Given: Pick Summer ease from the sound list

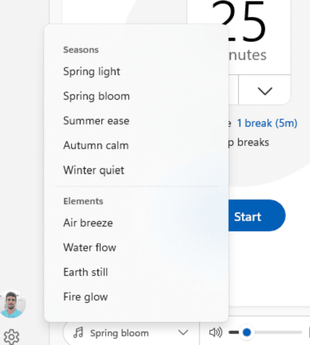Looking at the screenshot, I should [96, 121].
